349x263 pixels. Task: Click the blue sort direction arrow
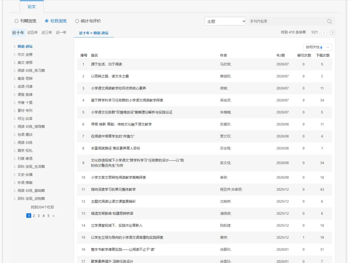321,47
